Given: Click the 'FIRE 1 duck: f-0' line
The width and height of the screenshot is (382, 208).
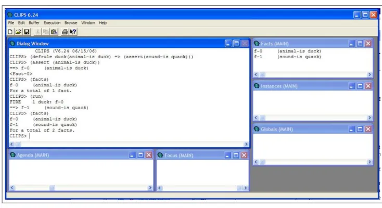Looking at the screenshot, I should [36, 102].
